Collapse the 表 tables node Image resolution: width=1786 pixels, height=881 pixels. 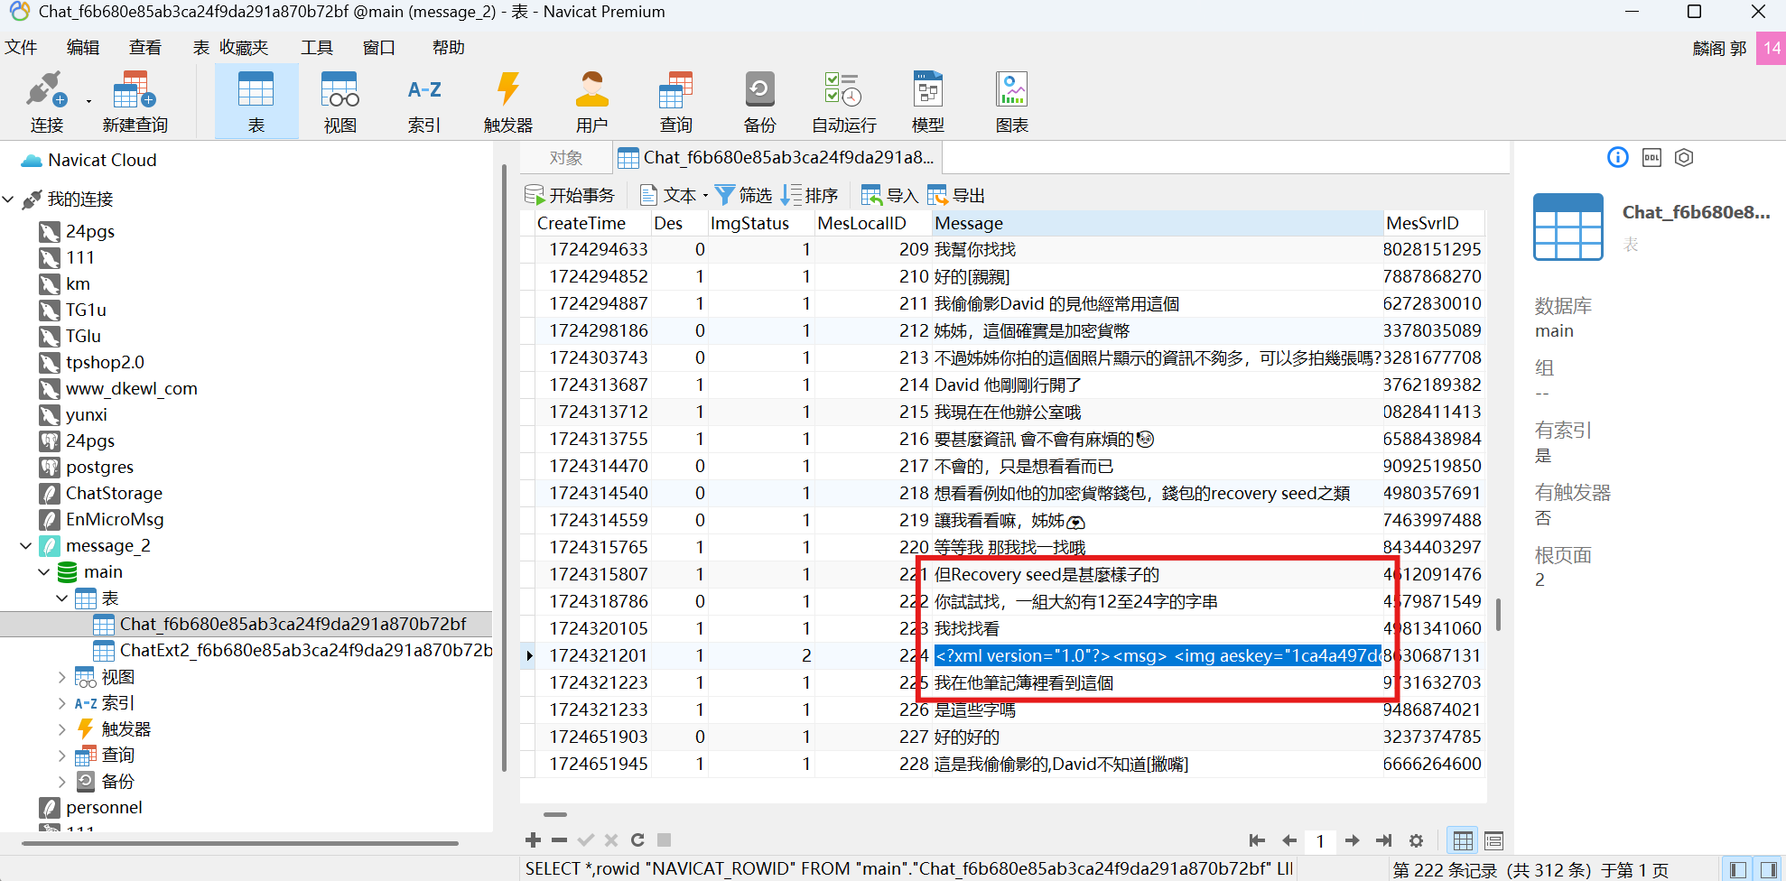click(x=62, y=598)
